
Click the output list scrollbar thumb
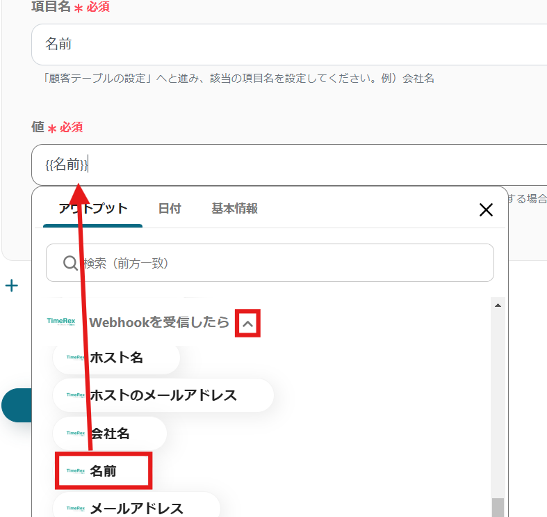(x=498, y=507)
